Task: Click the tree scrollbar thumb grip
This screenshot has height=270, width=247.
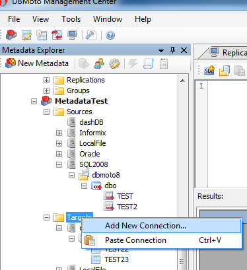Action: click(x=182, y=261)
